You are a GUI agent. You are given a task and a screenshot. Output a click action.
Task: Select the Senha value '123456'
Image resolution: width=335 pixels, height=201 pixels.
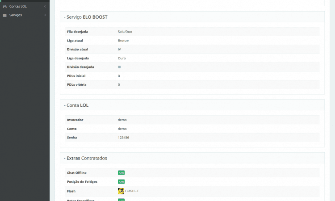coord(123,138)
